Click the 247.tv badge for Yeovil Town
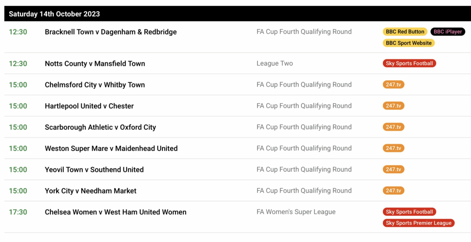Image resolution: width=471 pixels, height=242 pixels. (x=393, y=170)
